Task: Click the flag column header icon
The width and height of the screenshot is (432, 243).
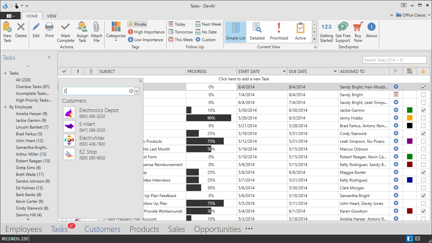Action: (x=396, y=71)
